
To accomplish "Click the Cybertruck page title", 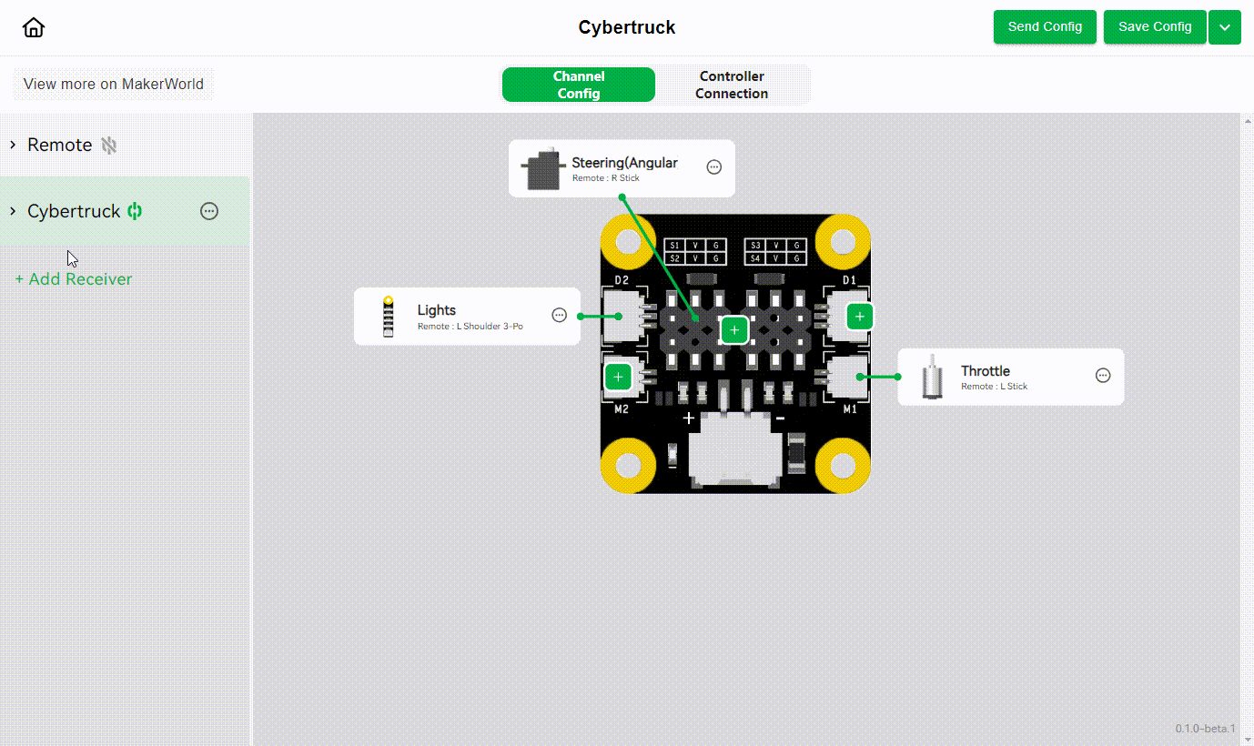I will pyautogui.click(x=627, y=27).
